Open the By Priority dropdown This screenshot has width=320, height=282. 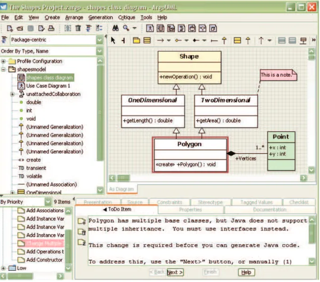48,202
